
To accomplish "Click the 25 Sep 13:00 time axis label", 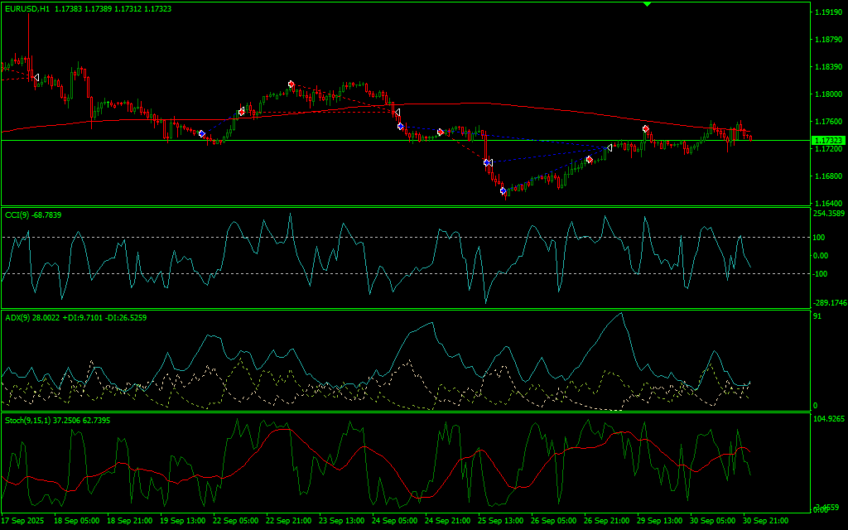I will tap(500, 521).
